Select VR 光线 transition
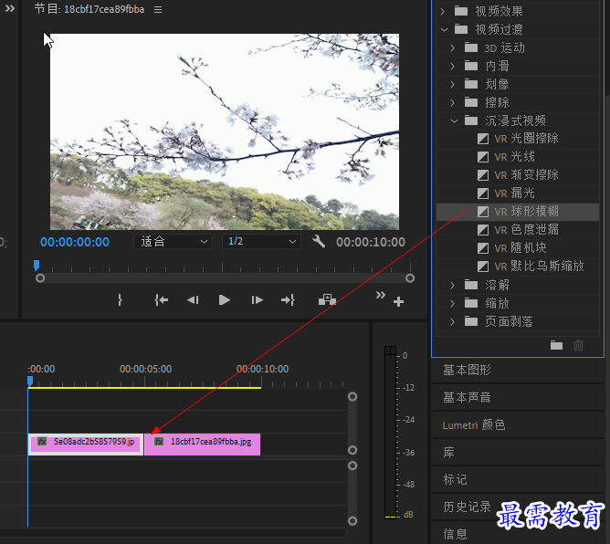Screen dimensions: 610x544 pos(518,157)
